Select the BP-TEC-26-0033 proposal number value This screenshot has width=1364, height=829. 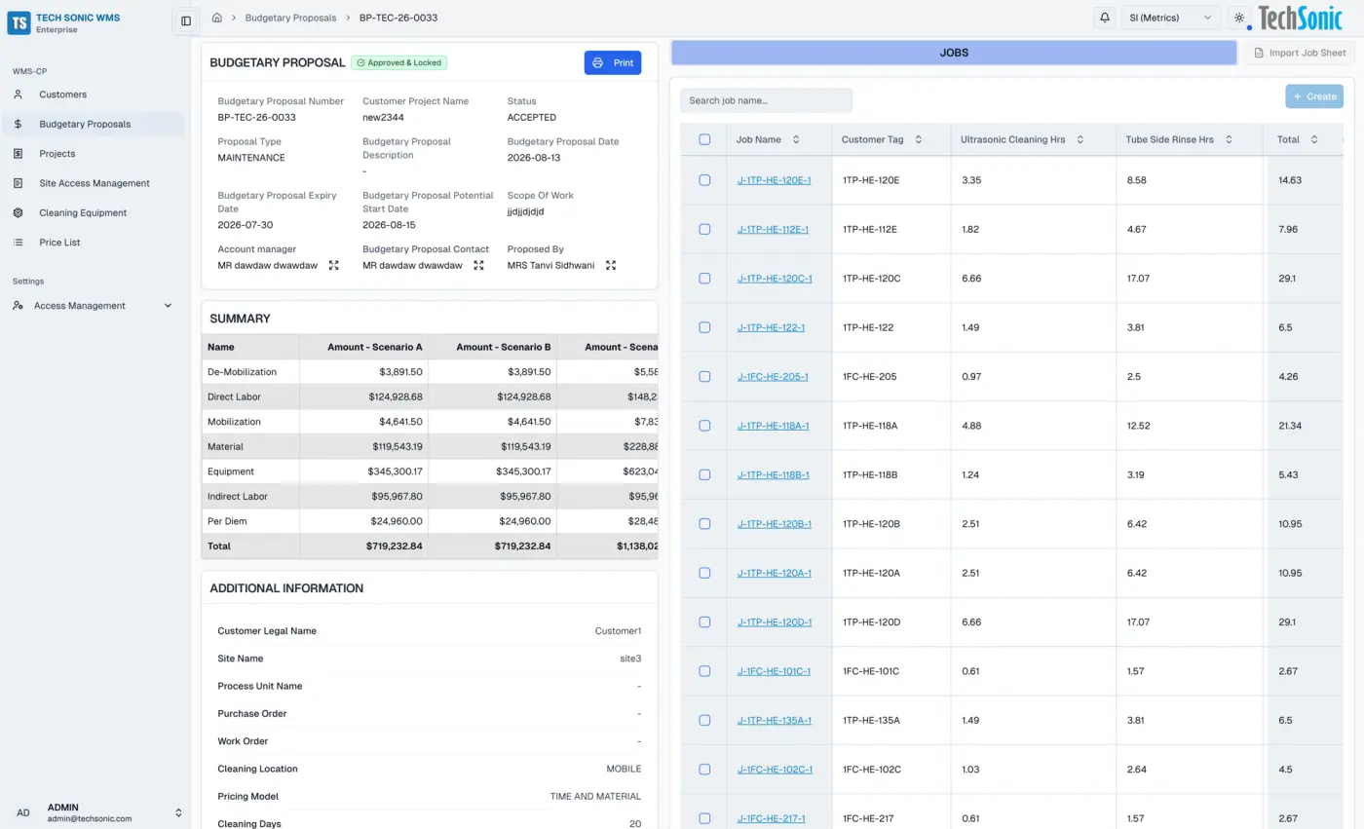[x=257, y=117]
